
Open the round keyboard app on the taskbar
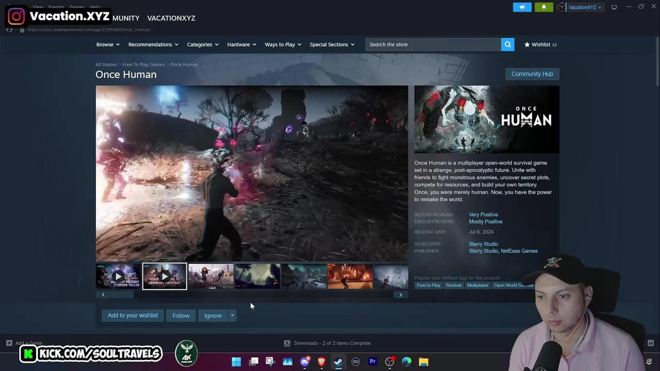pyautogui.click(x=355, y=362)
